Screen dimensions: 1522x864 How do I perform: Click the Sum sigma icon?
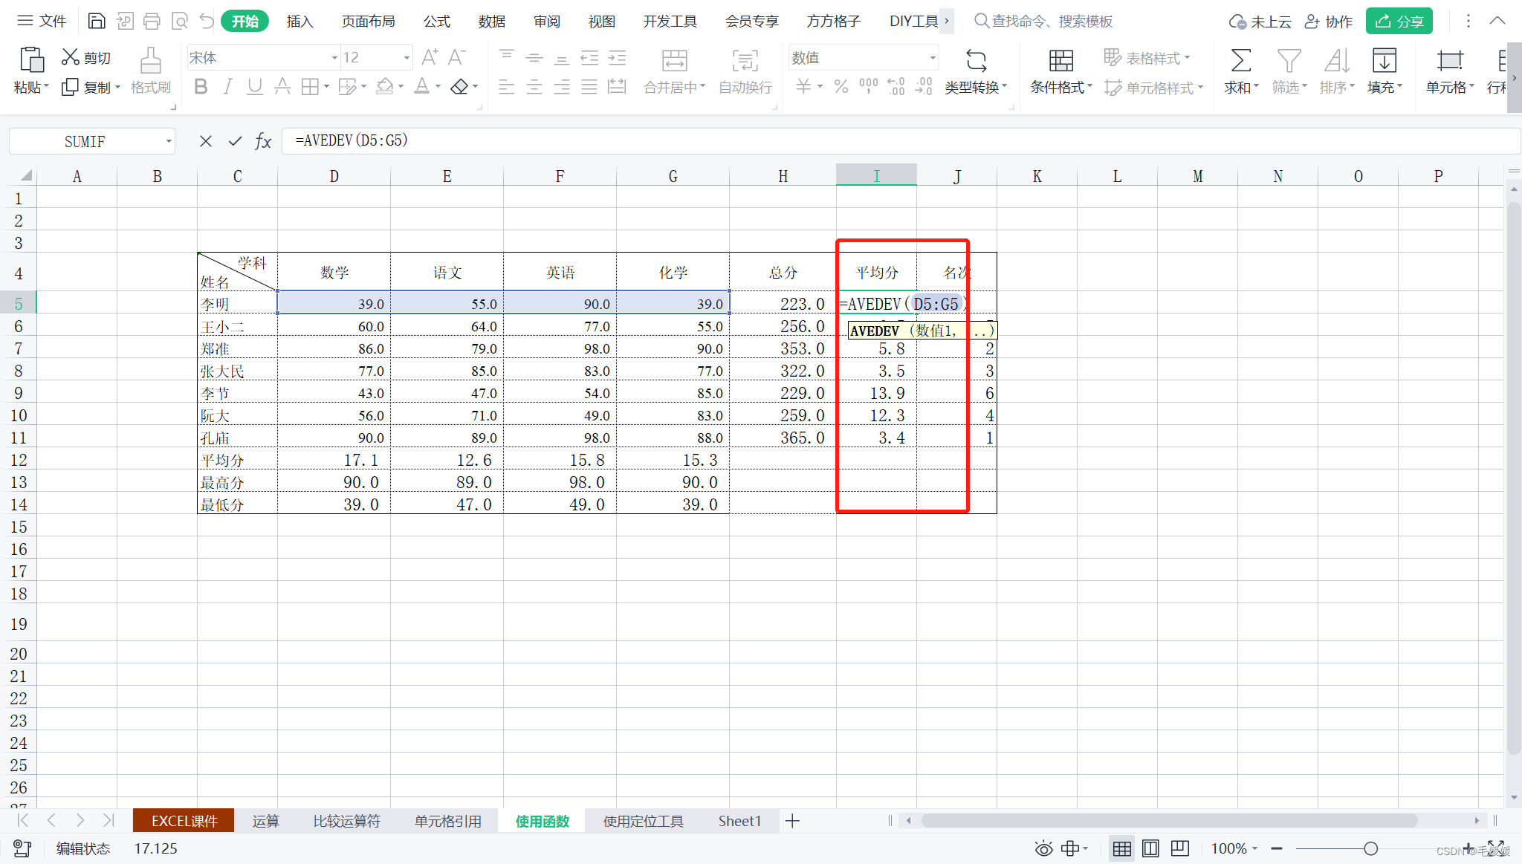(x=1240, y=60)
